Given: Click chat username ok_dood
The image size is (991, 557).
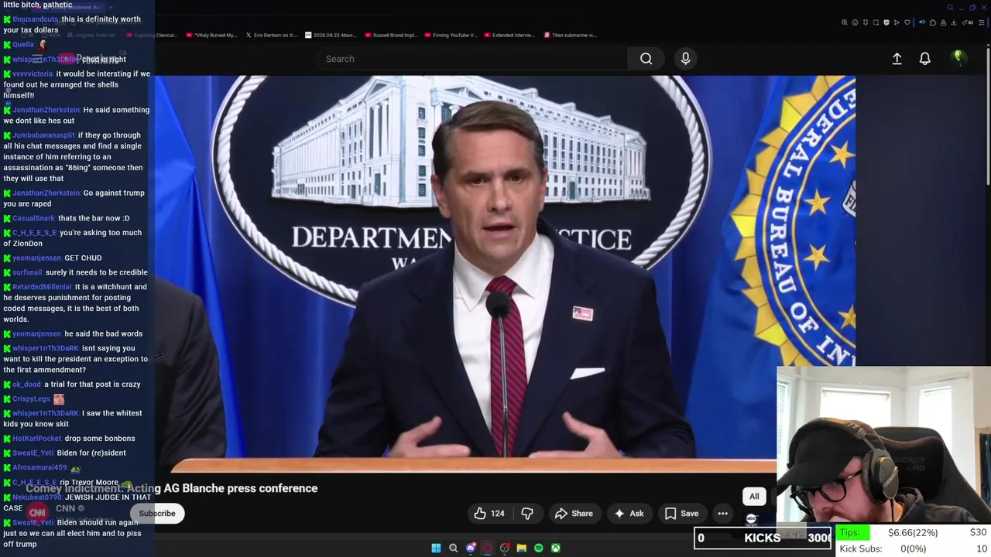Looking at the screenshot, I should (26, 384).
